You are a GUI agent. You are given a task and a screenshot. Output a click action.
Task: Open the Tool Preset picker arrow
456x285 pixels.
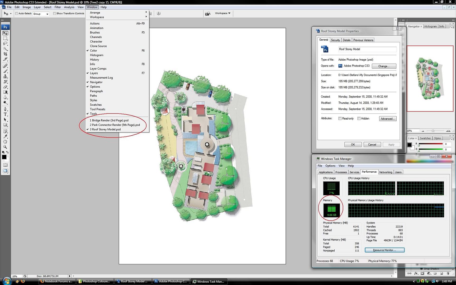(11, 13)
